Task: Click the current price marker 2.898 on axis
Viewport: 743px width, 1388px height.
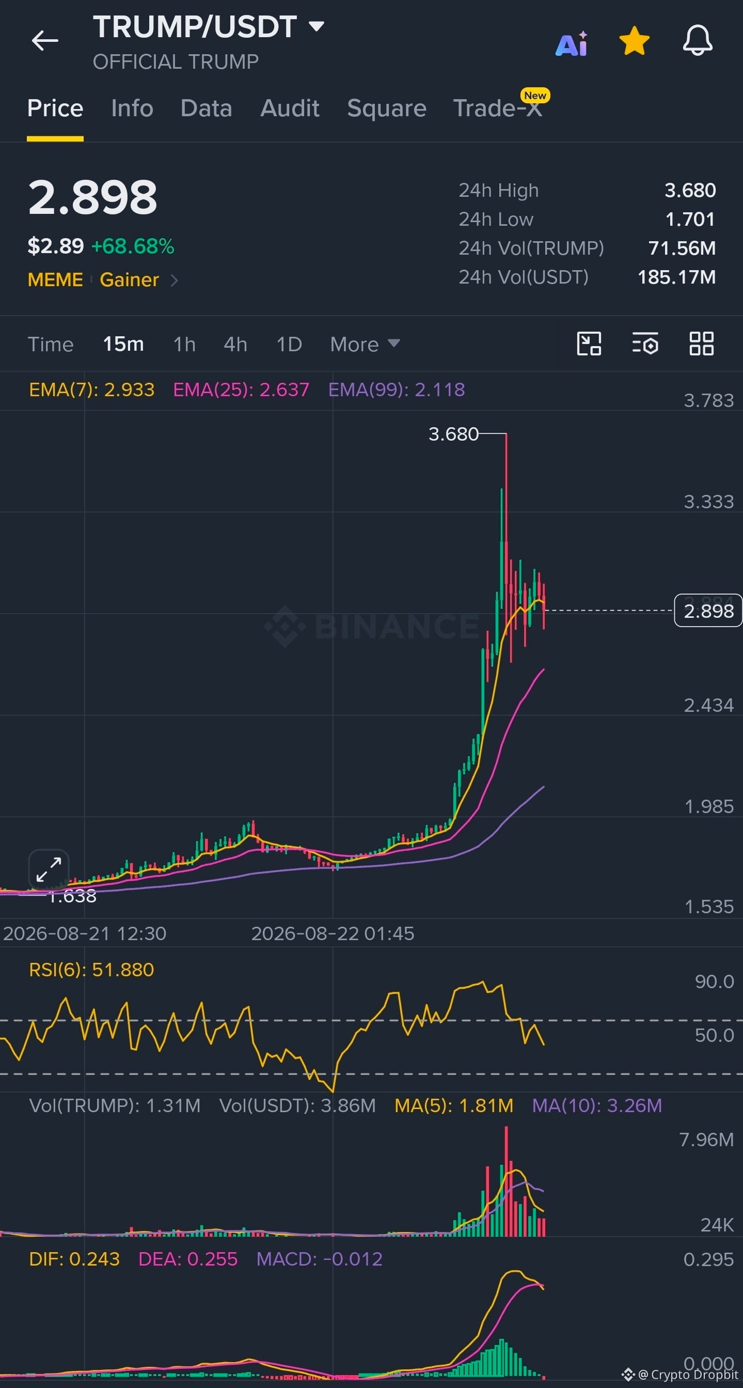Action: (708, 611)
